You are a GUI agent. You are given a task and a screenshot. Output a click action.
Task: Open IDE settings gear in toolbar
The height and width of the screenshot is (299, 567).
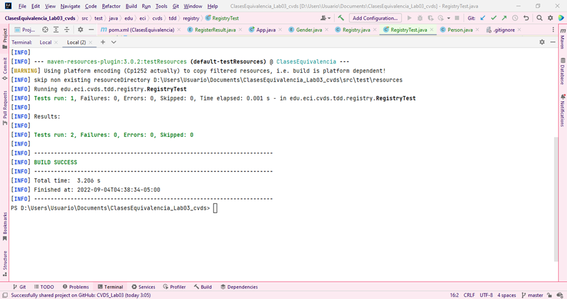pyautogui.click(x=550, y=18)
